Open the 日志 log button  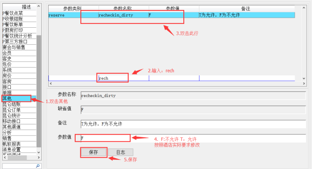click(x=121, y=153)
